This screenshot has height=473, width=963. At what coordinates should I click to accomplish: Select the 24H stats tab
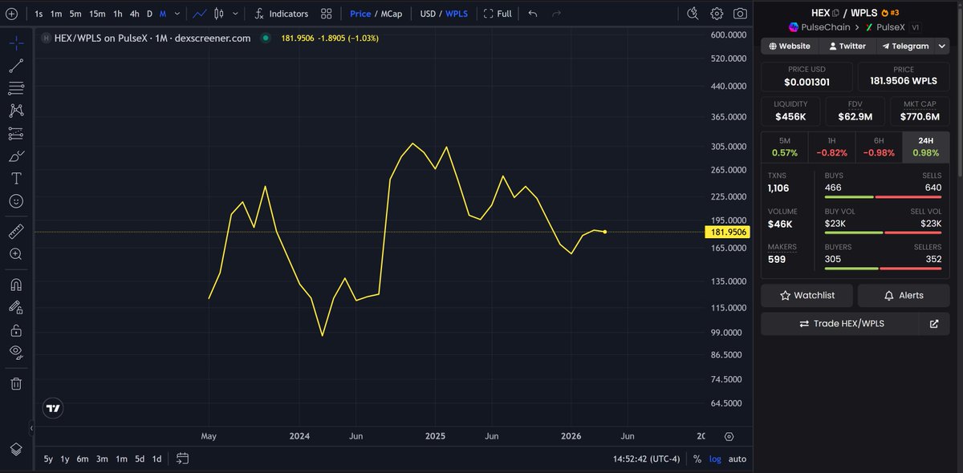coord(925,147)
